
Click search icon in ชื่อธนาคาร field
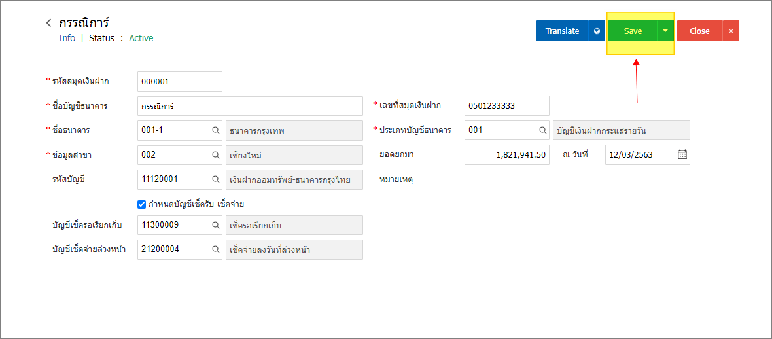coord(216,131)
